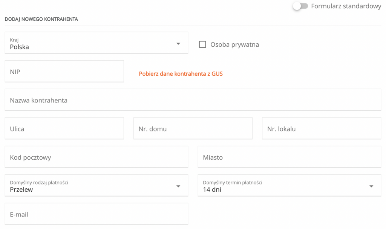Image resolution: width=386 pixels, height=229 pixels.
Task: Click the chevron on the Polska selector
Action: point(178,43)
